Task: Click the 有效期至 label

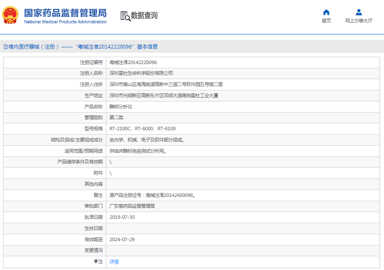Action: [93, 239]
